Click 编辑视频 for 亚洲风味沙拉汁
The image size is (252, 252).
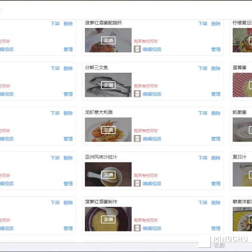[x=152, y=184]
